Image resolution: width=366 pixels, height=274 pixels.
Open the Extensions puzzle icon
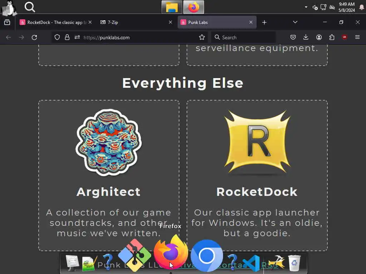[x=332, y=37]
